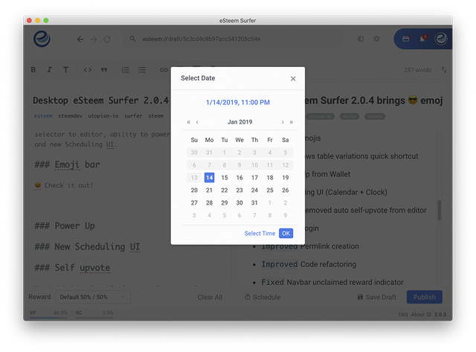Viewport: 476px width, 352px height.
Task: Go forward with the forward arrow
Action: [x=94, y=39]
